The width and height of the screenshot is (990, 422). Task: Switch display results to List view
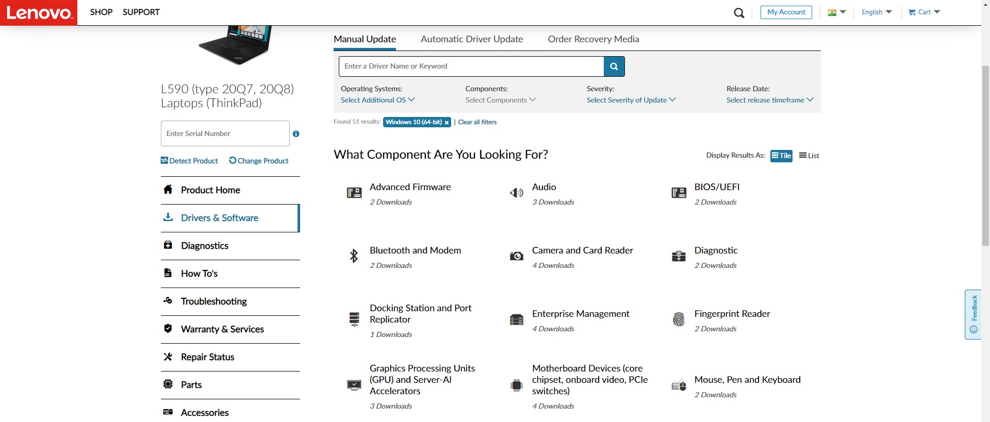[809, 156]
